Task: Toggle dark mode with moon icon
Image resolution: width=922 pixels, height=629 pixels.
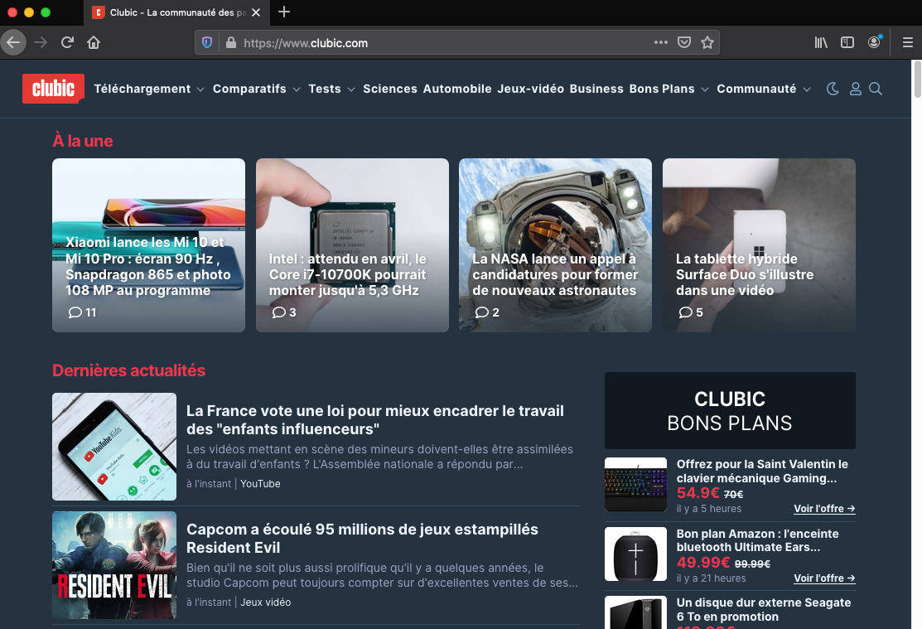Action: [833, 89]
